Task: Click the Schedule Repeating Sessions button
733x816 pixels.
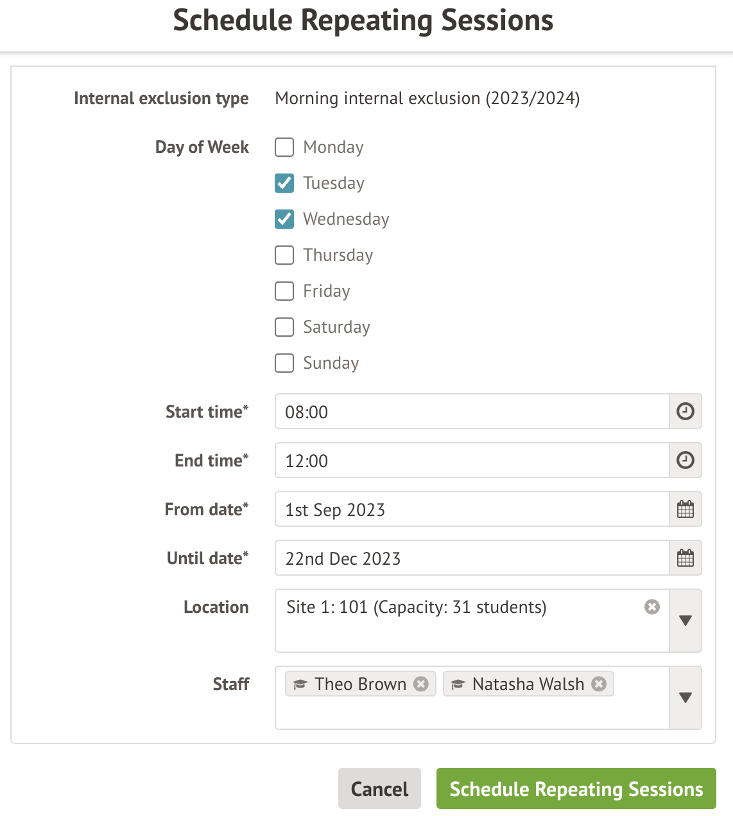Action: (576, 788)
